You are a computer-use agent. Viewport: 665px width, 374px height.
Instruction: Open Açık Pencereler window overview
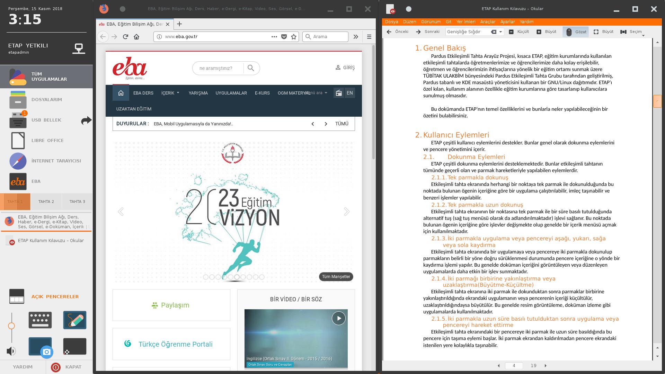46,296
